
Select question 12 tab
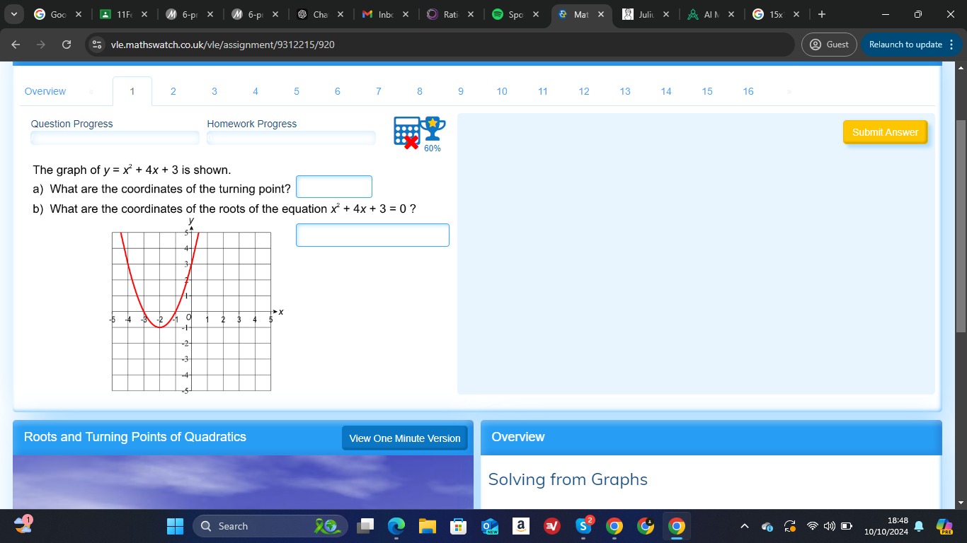tap(583, 91)
